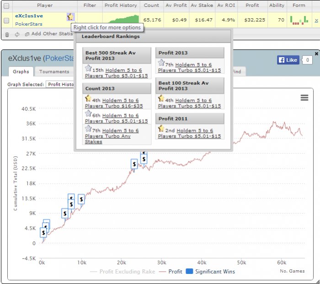Open the eXclus1ve player link

coord(29,16)
